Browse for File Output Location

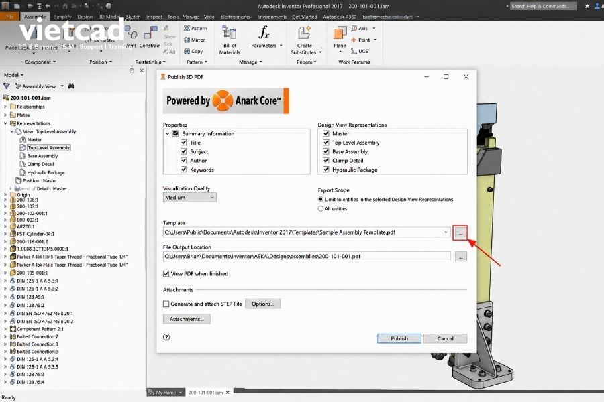(460, 256)
